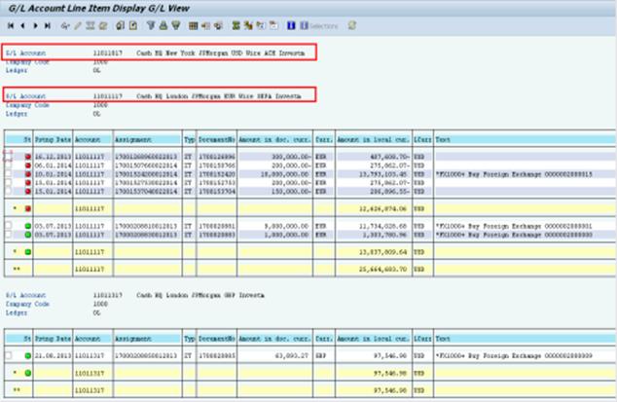This screenshot has height=402, width=617.
Task: Click the 13,037,809.64 subtotal amount
Action: (382, 252)
